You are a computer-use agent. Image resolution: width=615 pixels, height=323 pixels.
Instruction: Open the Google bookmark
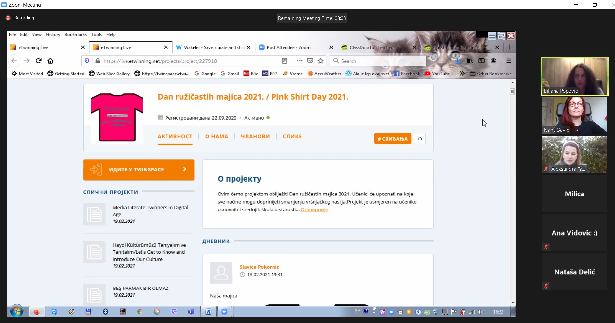[205, 74]
